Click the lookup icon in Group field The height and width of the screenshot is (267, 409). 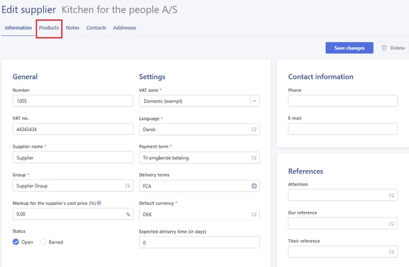127,186
